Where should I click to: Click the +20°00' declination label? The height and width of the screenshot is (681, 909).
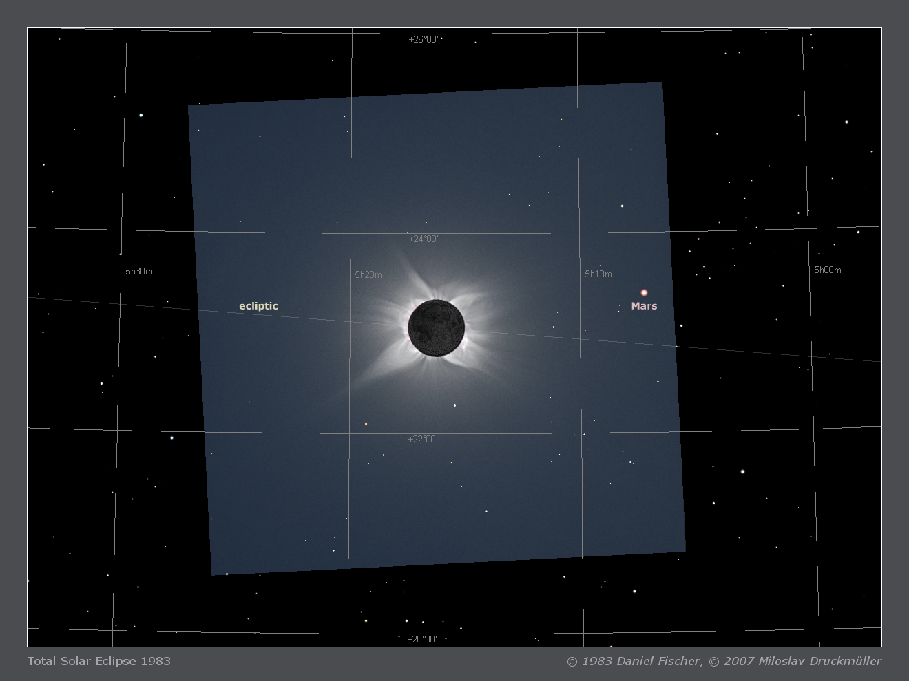click(422, 640)
